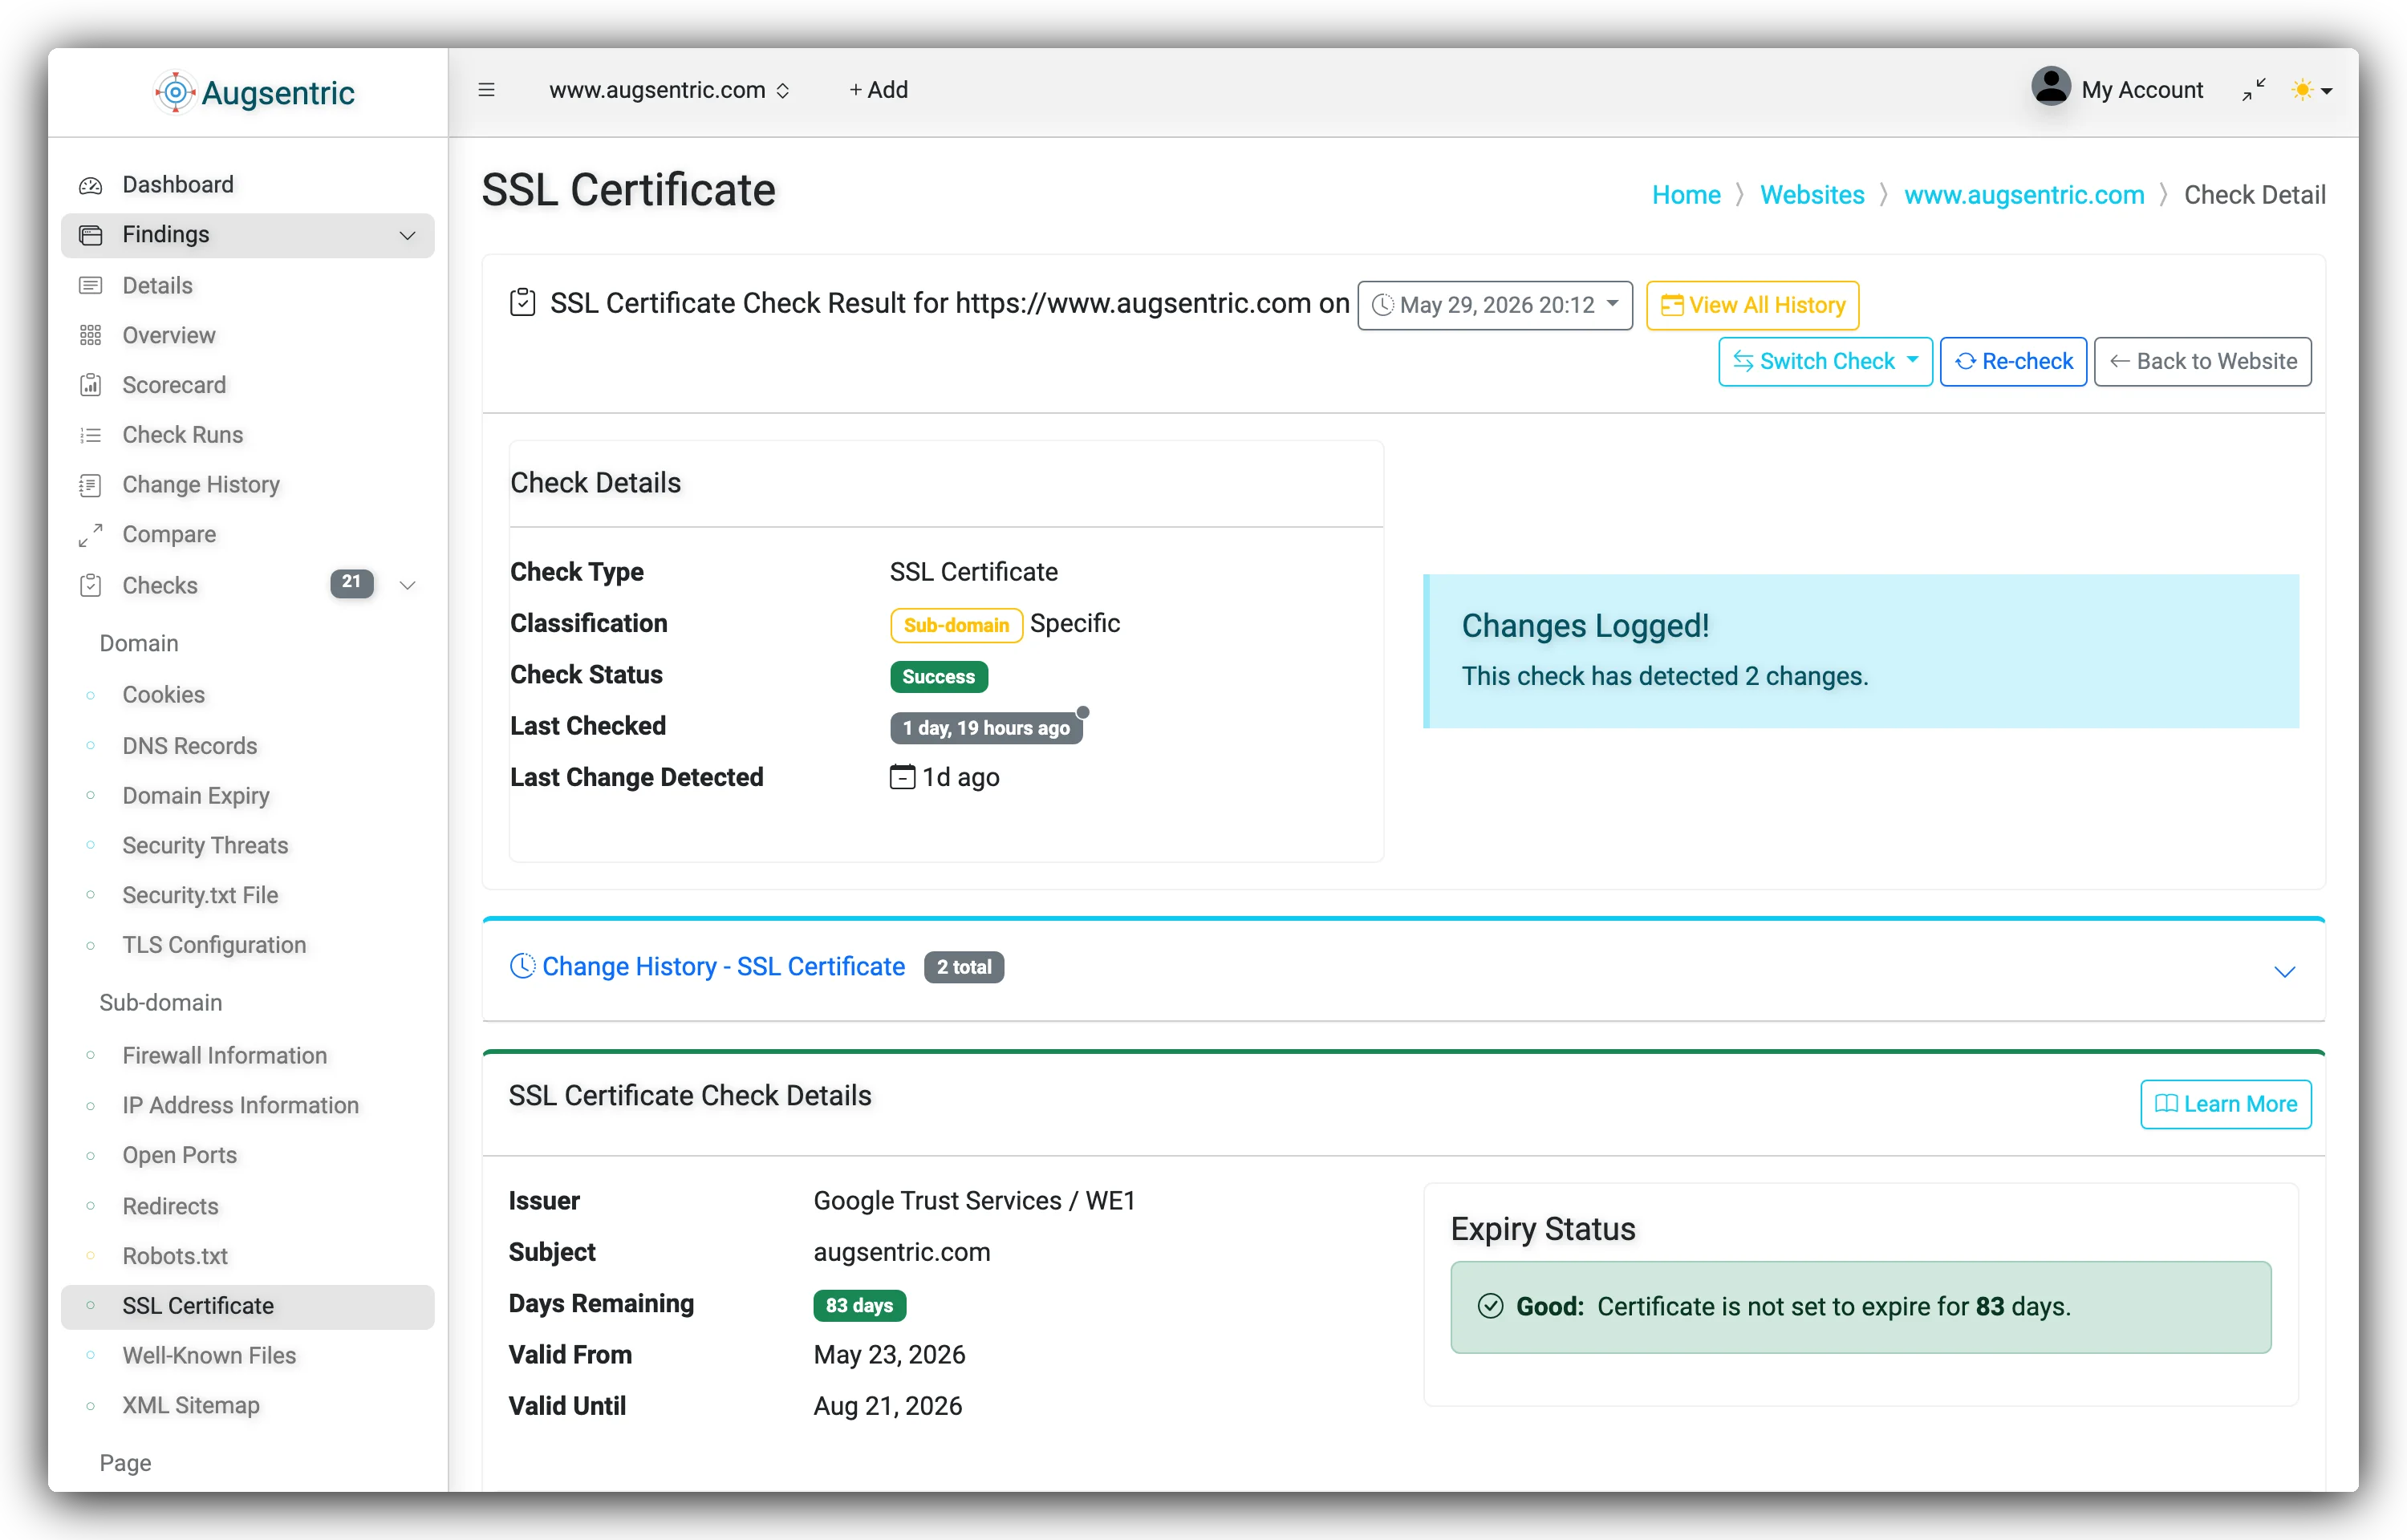Click the 21 badge next to Checks
This screenshot has width=2407, height=1540.
352,582
